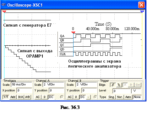Set Channel B coupling to DC
147x113 pixels.
tap(83, 97)
